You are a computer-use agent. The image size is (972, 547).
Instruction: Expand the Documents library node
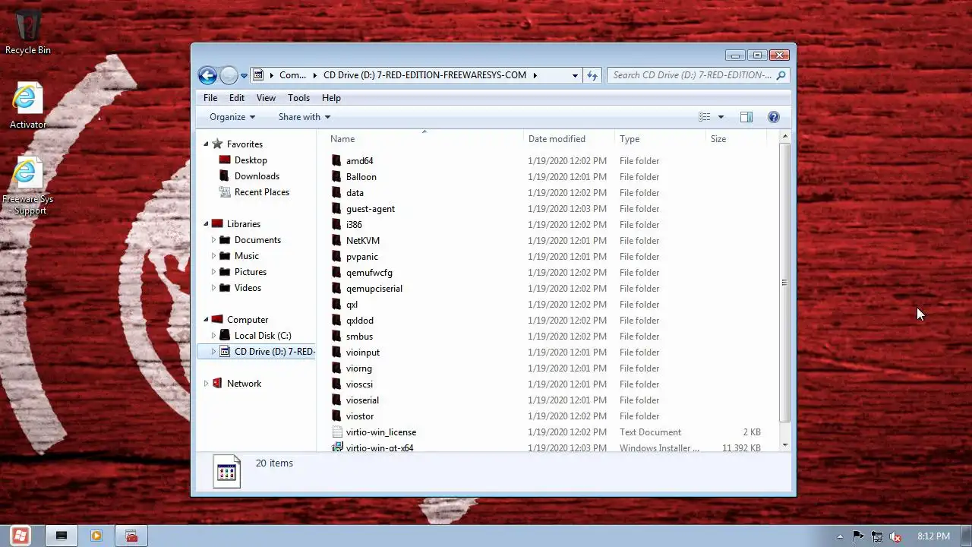coord(213,239)
